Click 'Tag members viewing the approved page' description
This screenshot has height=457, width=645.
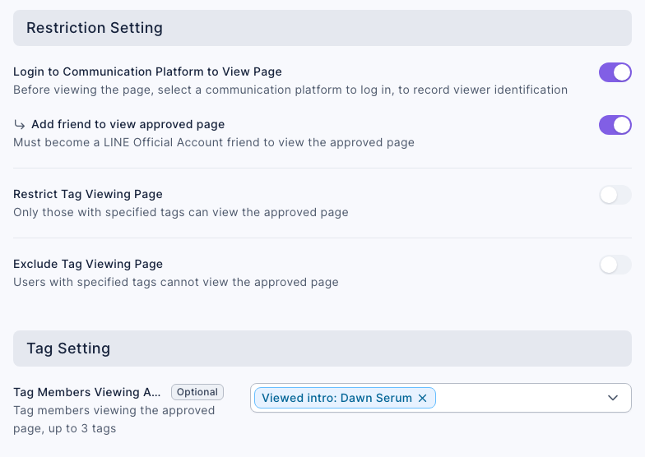pos(114,419)
